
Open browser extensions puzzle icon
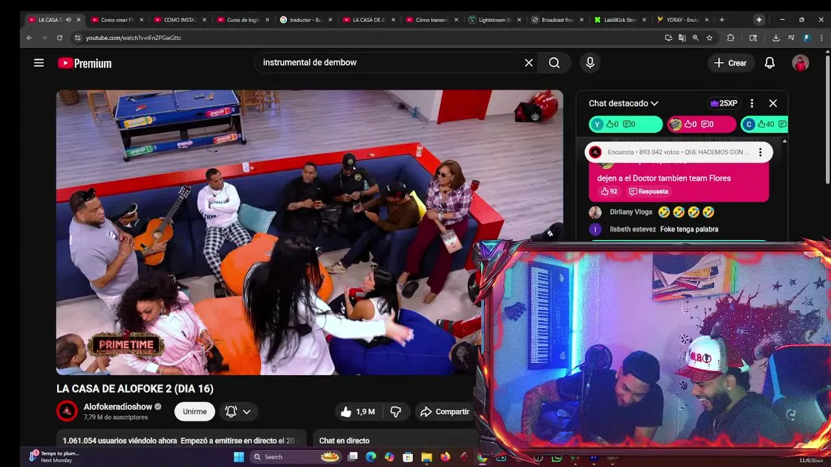click(x=730, y=38)
